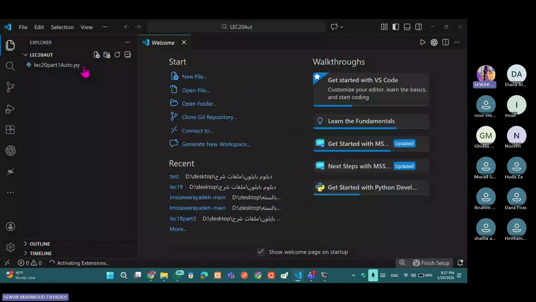Toggle the Primary Side Bar visibility
The width and height of the screenshot is (536, 302).
(396, 27)
